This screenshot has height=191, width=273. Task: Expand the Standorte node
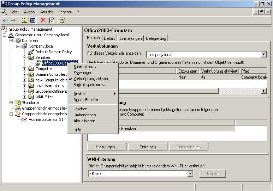pyautogui.click(x=11, y=103)
